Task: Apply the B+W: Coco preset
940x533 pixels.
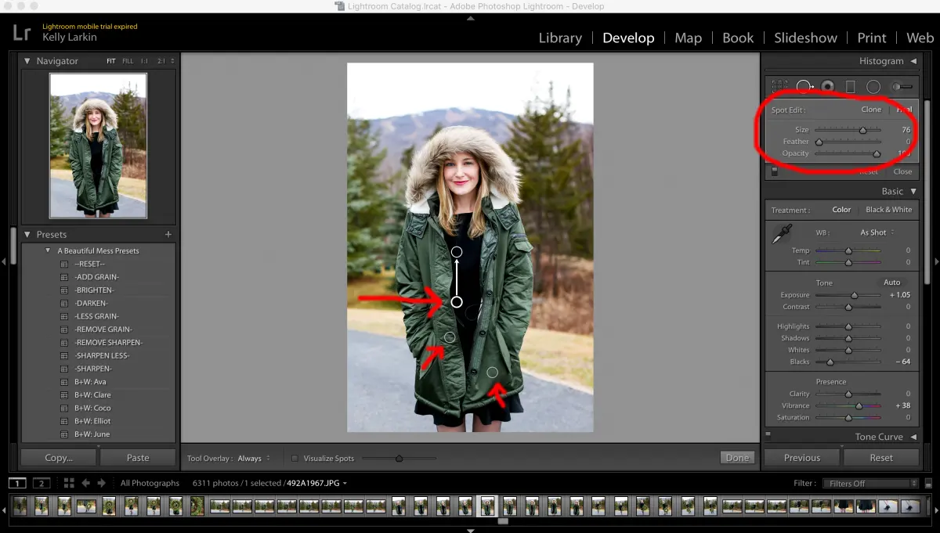Action: pos(92,408)
